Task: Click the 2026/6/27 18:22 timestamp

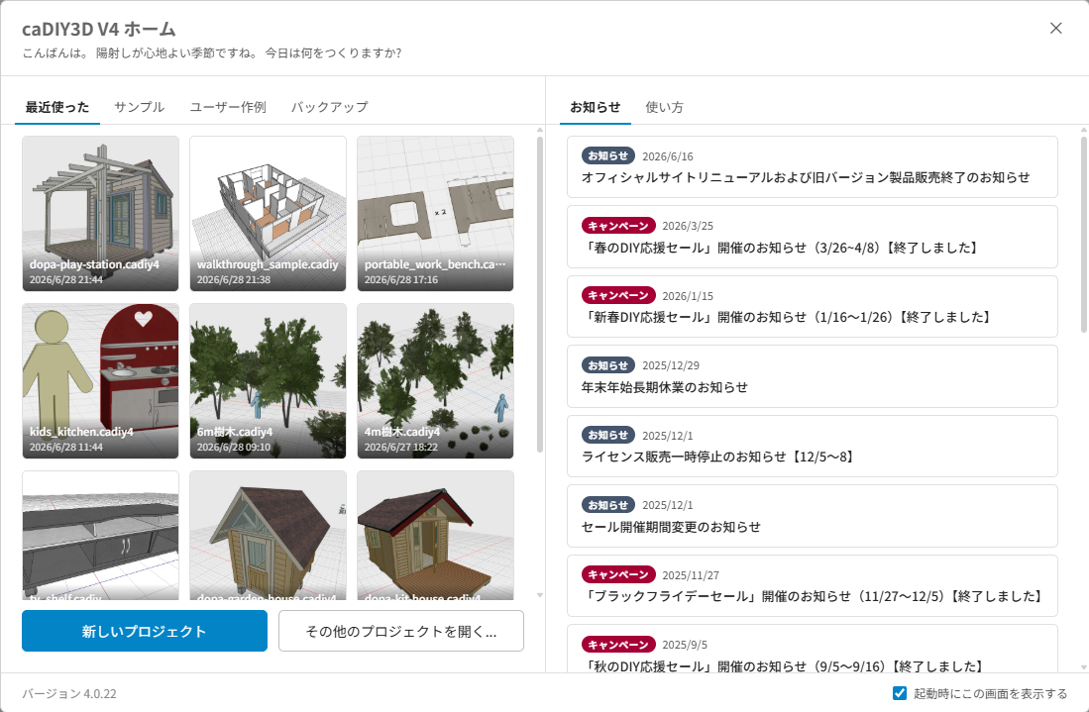Action: pyautogui.click(x=400, y=447)
